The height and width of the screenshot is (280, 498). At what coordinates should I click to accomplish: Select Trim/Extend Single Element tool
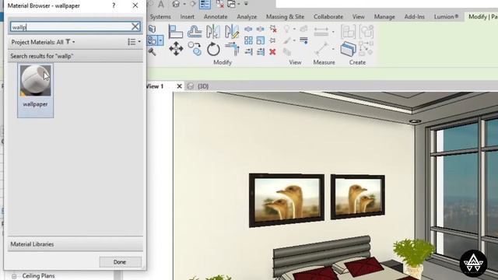[248, 52]
